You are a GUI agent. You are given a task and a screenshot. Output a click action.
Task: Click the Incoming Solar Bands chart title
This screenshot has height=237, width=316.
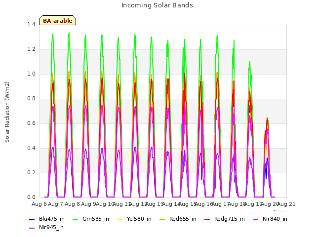[157, 5]
